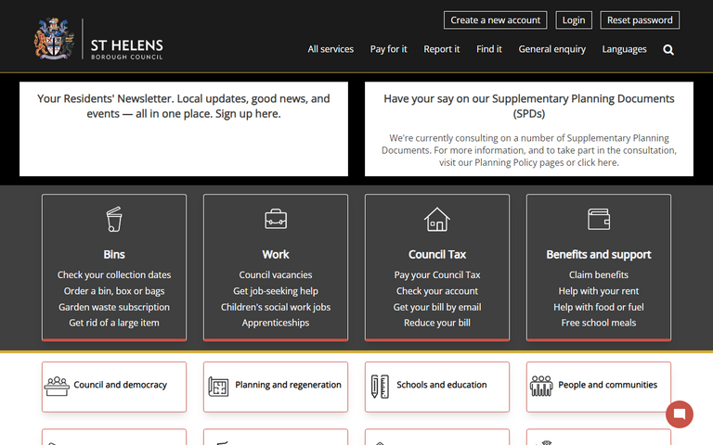Click the Planning and regeneration blueprint icon
This screenshot has height=445, width=713.
point(219,386)
